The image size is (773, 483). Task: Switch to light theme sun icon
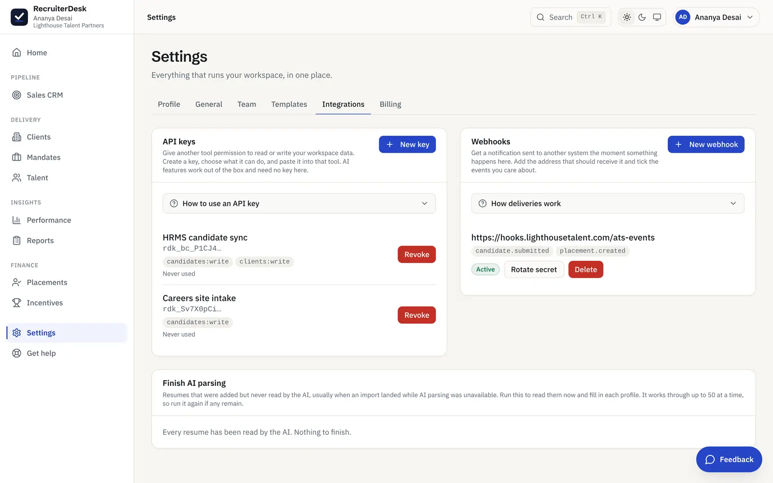coord(627,17)
